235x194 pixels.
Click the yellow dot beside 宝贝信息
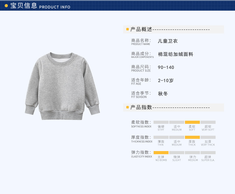coord(6,6)
